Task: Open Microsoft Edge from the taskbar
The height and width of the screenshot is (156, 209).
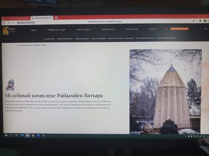Action: (x=22, y=135)
